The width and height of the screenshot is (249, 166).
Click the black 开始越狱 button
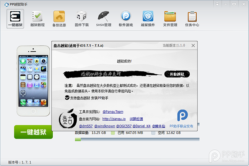click(177, 74)
